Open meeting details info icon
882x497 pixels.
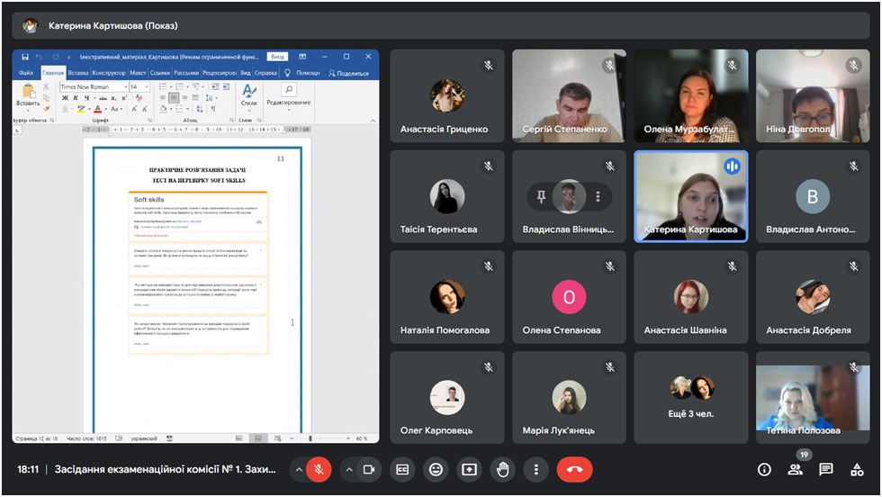click(x=764, y=469)
